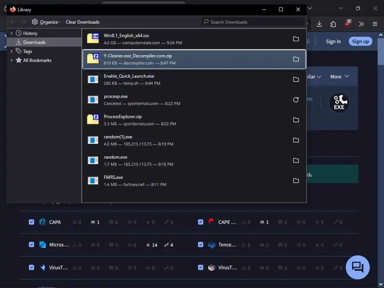The image size is (384, 288).
Task: Select the random(1).exe download entry
Action: 194,140
